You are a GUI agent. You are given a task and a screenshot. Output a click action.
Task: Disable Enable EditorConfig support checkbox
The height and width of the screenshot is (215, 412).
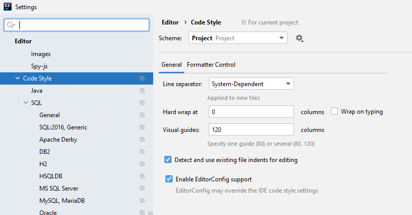click(x=169, y=179)
